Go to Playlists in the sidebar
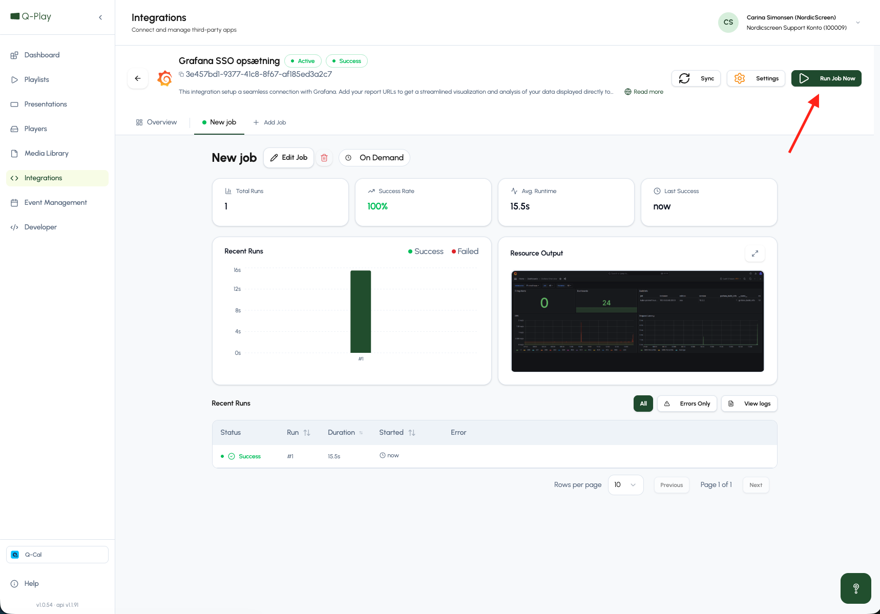Viewport: 880px width, 614px height. click(x=57, y=79)
